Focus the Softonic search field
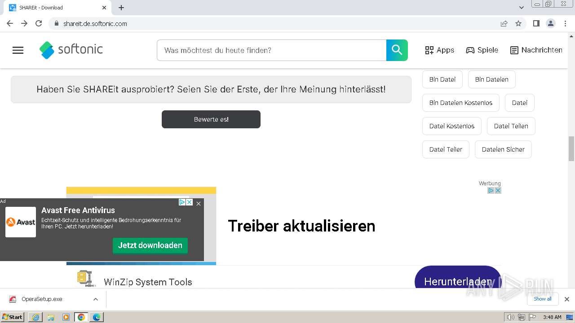The image size is (575, 323). tap(271, 50)
